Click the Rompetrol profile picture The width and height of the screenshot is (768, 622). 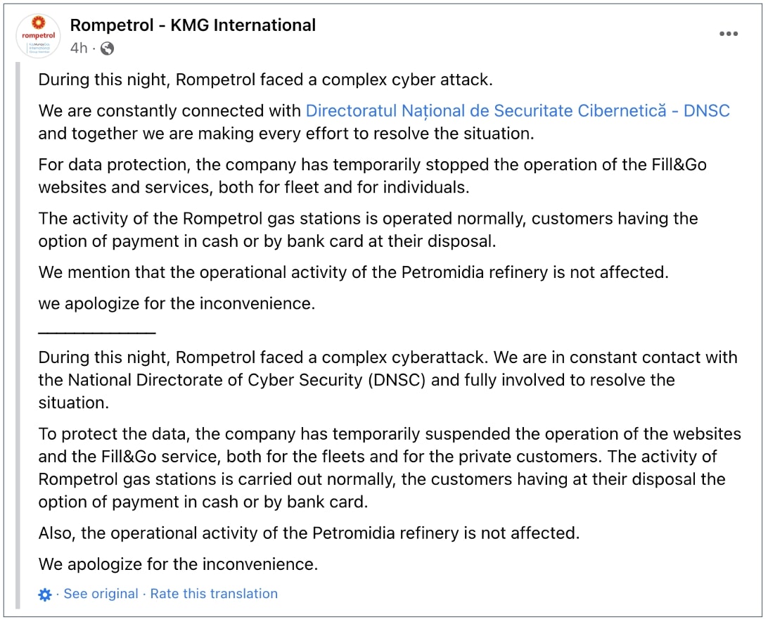tap(38, 35)
